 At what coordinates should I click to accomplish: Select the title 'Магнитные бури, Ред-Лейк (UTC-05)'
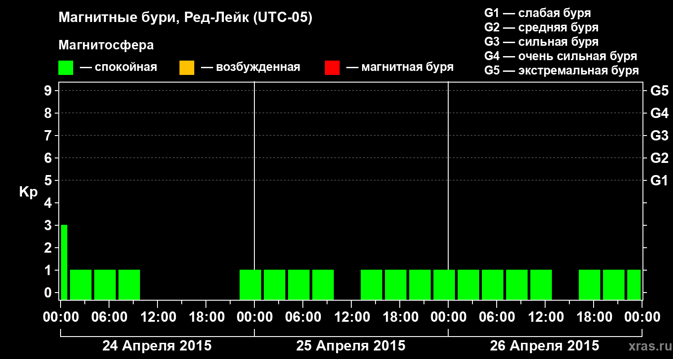[185, 18]
